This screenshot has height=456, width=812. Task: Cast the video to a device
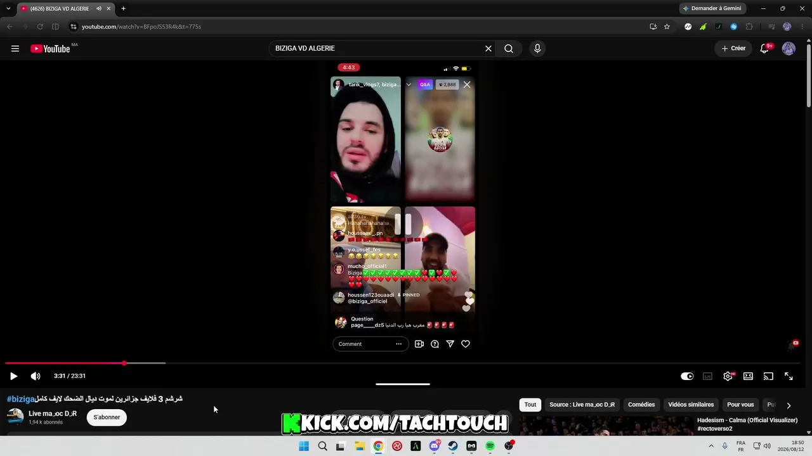tap(768, 376)
